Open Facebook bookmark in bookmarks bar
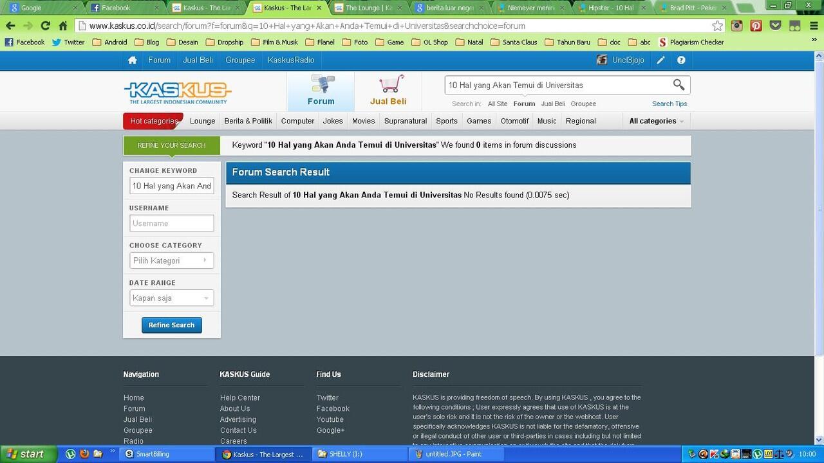The image size is (824, 463). click(25, 42)
